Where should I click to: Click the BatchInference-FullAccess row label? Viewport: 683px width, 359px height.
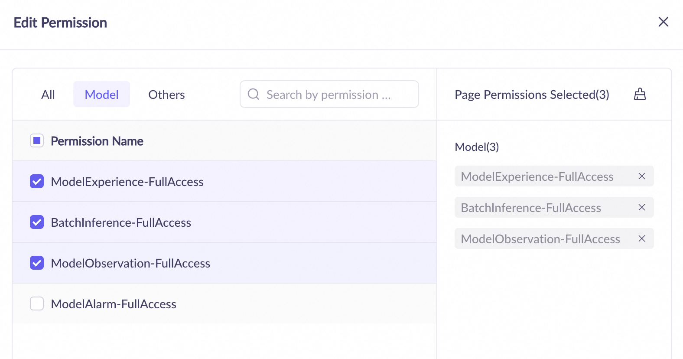[x=121, y=222]
